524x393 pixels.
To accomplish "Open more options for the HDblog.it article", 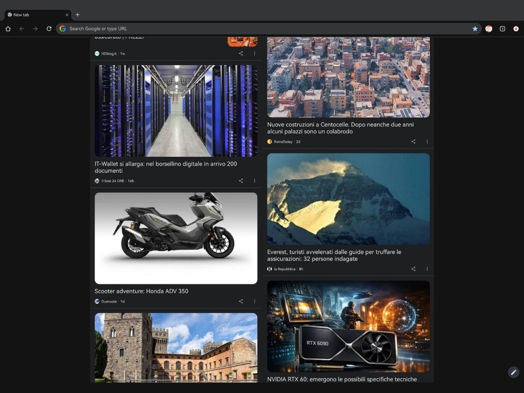I will 255,54.
